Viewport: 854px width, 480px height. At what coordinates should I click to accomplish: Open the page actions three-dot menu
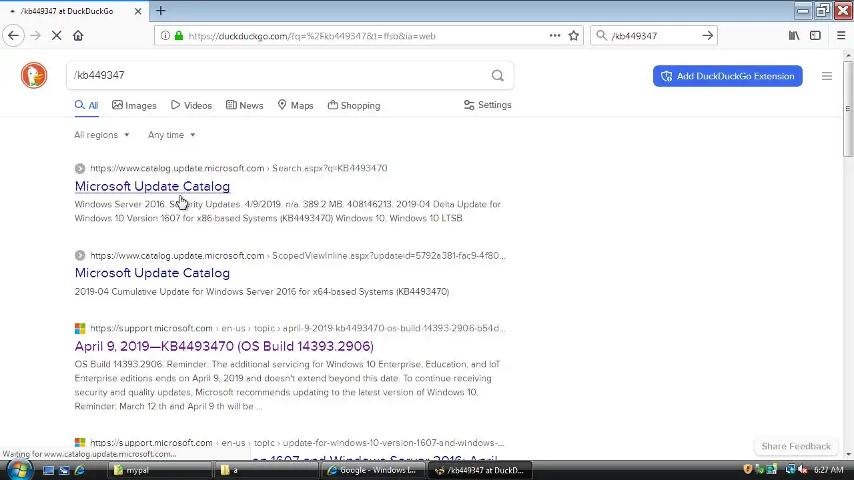pyautogui.click(x=555, y=35)
